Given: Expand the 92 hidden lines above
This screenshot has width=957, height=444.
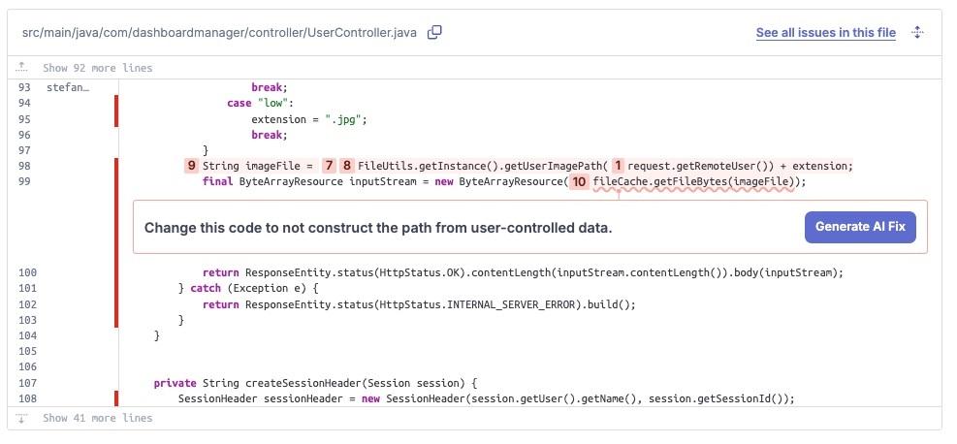Looking at the screenshot, I should pyautogui.click(x=97, y=68).
